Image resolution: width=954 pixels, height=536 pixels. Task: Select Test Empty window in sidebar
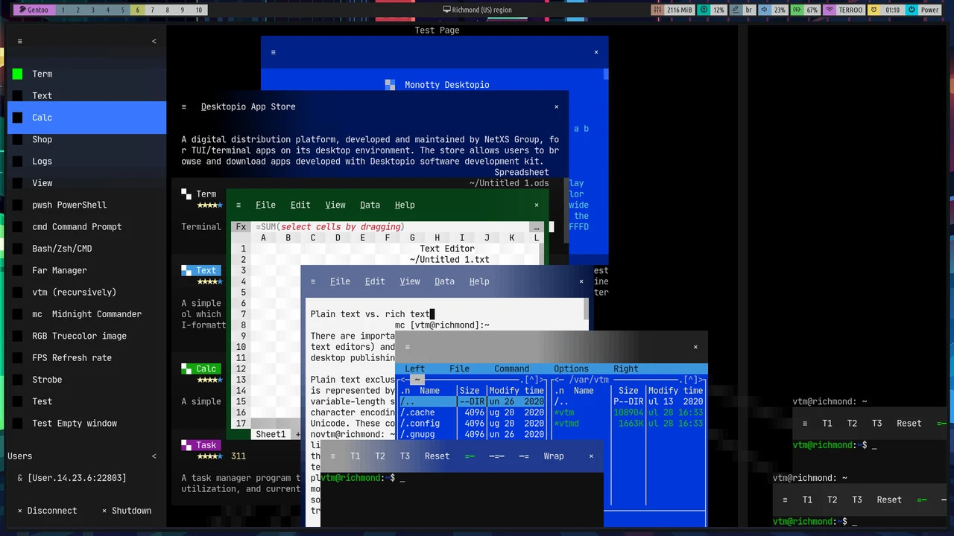click(x=86, y=424)
